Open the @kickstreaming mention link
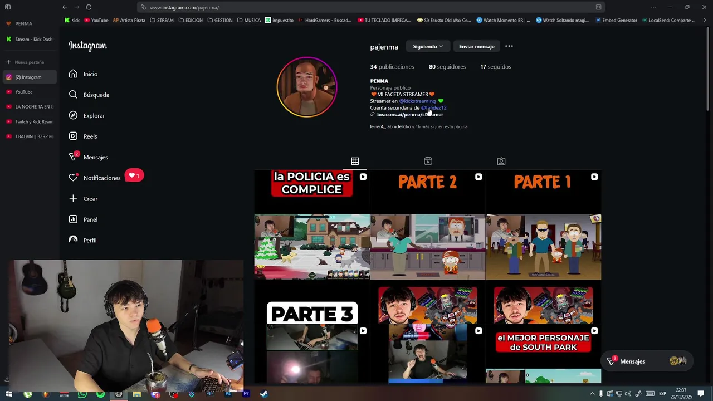The width and height of the screenshot is (713, 401). click(x=417, y=101)
